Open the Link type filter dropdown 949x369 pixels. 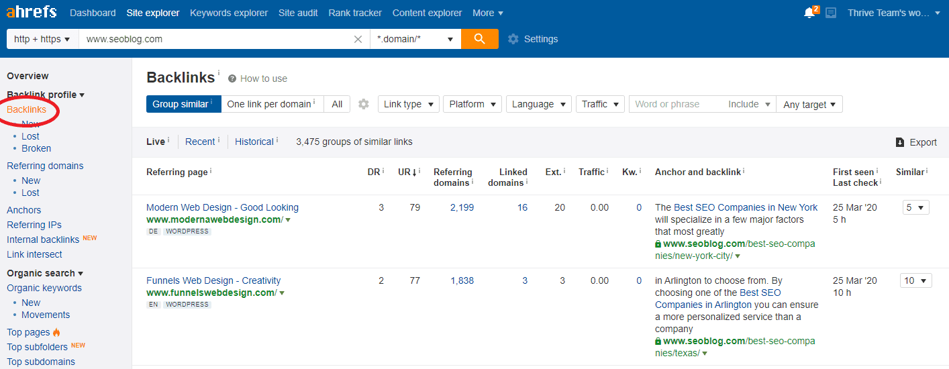[x=408, y=104]
